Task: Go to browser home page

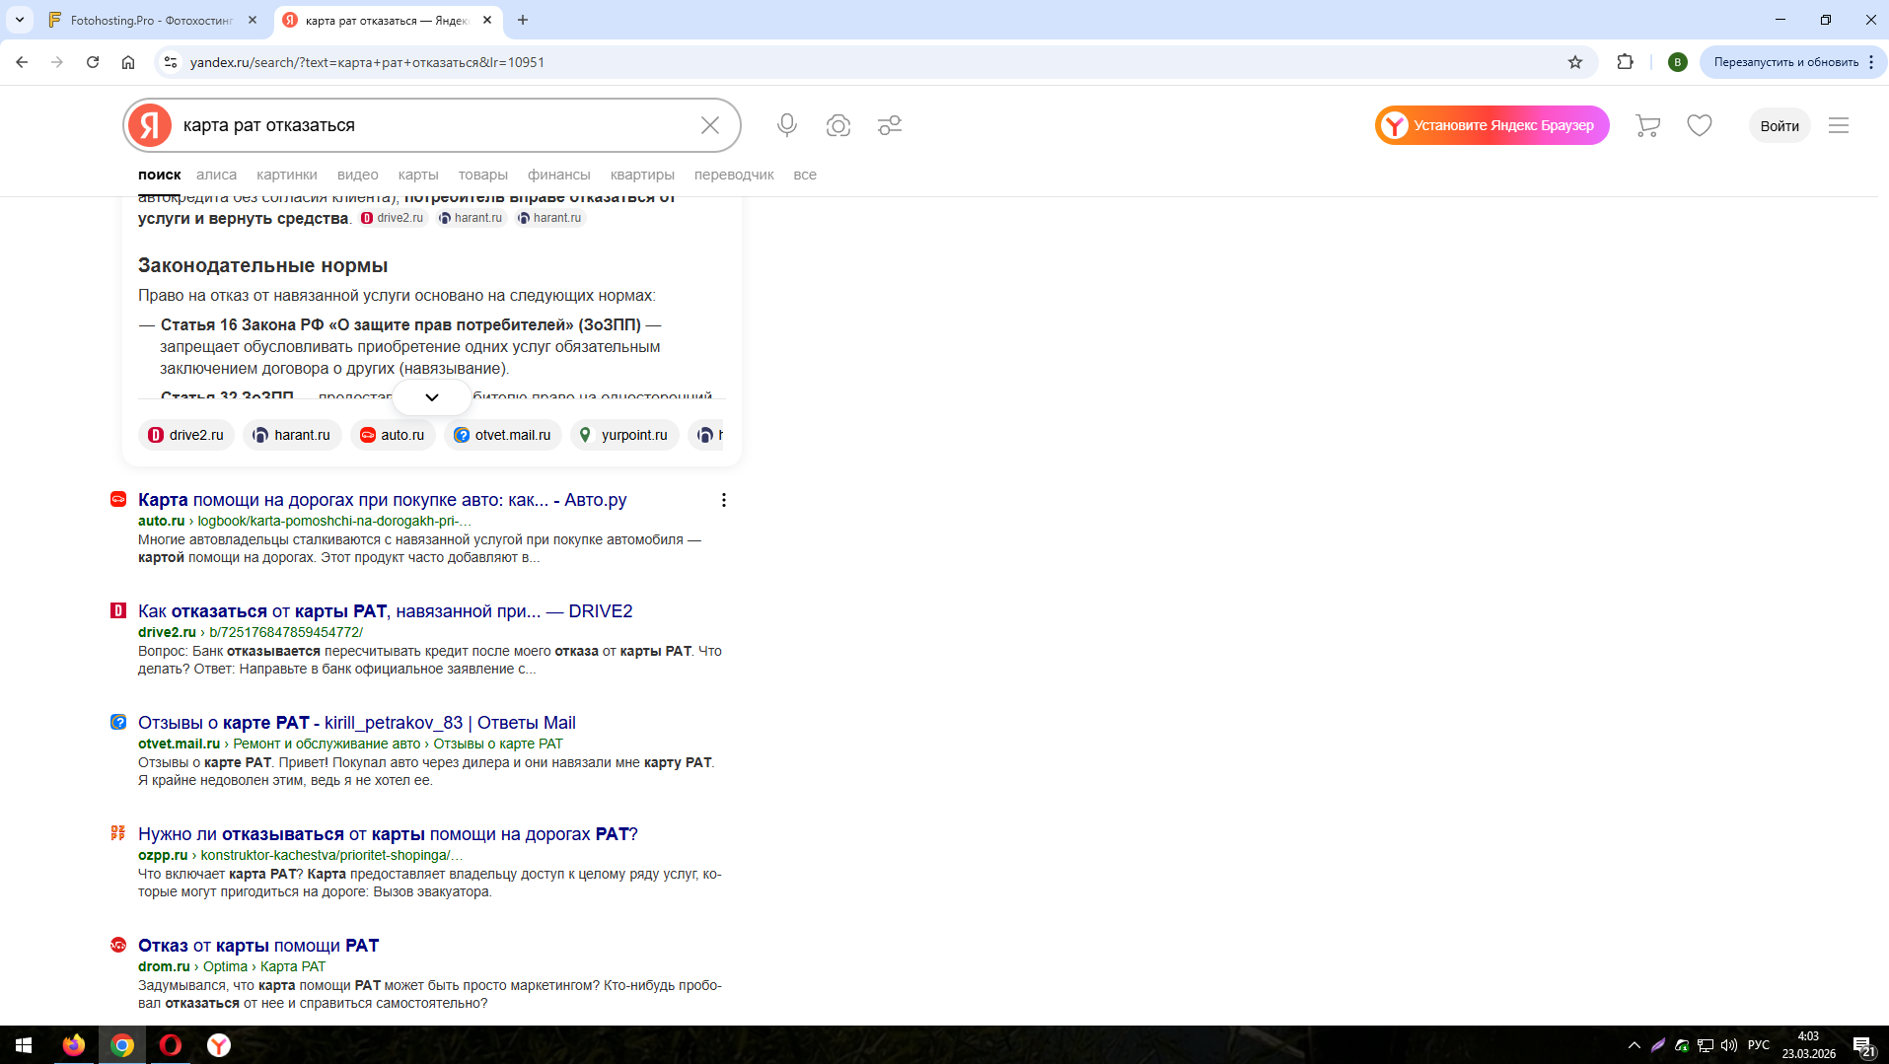Action: (x=128, y=62)
